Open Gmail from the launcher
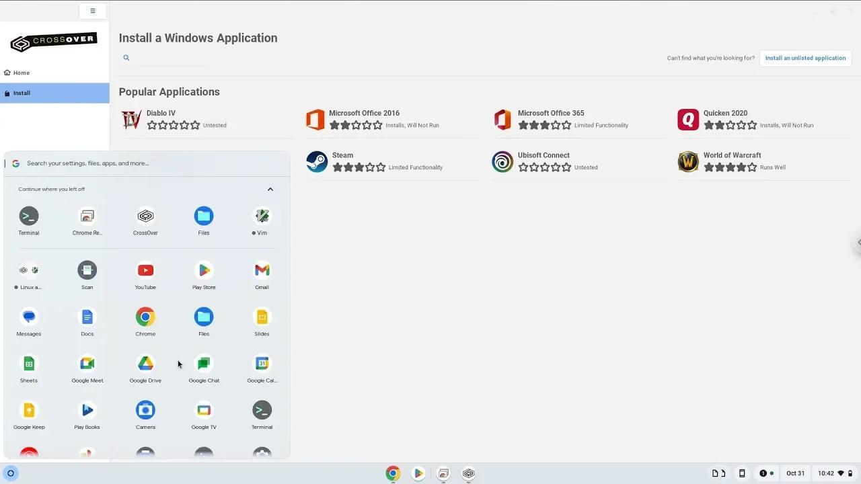 click(x=262, y=270)
